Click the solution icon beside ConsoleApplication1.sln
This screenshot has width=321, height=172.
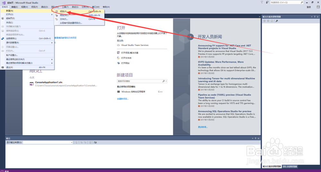[31, 84]
